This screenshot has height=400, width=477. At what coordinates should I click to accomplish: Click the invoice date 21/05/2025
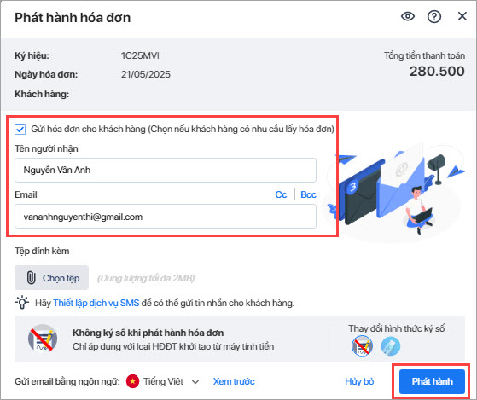click(146, 74)
